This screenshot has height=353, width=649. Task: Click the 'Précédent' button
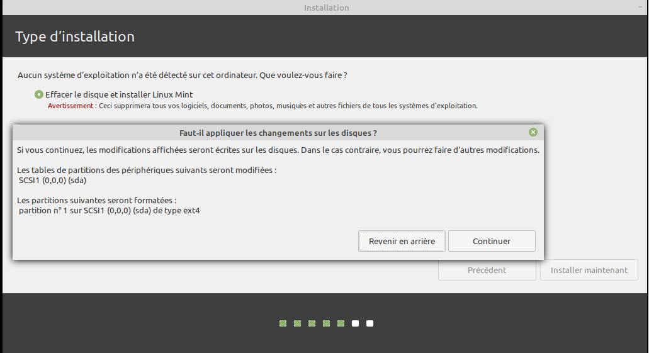[x=487, y=270]
